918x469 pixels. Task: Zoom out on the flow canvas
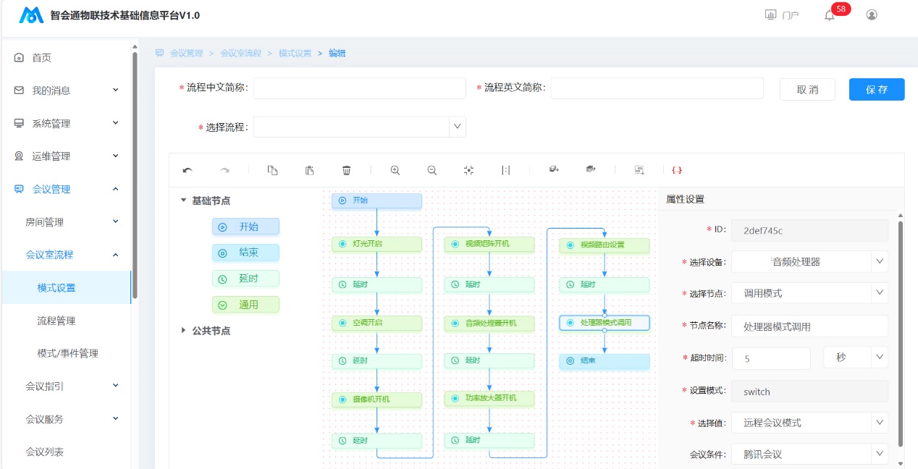coord(432,170)
